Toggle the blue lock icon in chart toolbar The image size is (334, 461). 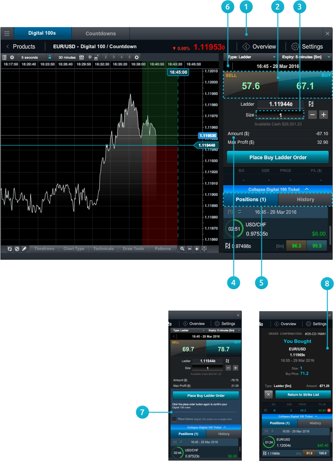point(50,57)
